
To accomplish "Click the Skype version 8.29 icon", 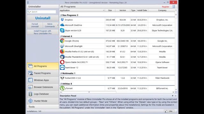I will click(62, 30).
